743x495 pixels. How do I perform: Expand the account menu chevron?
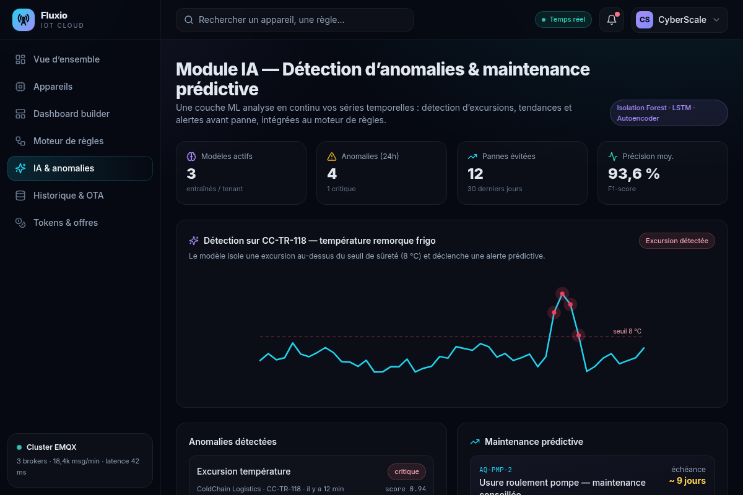[x=716, y=20]
